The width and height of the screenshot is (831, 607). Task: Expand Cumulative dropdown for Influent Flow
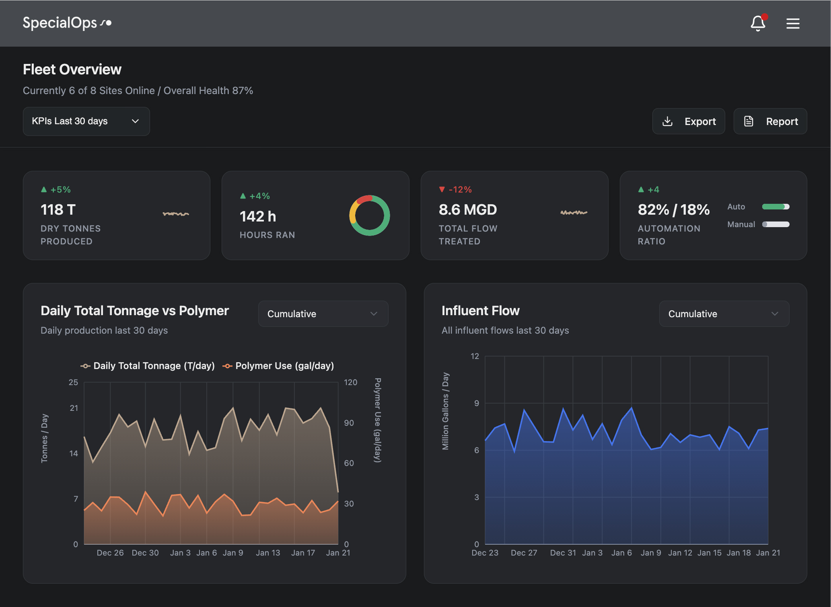724,314
